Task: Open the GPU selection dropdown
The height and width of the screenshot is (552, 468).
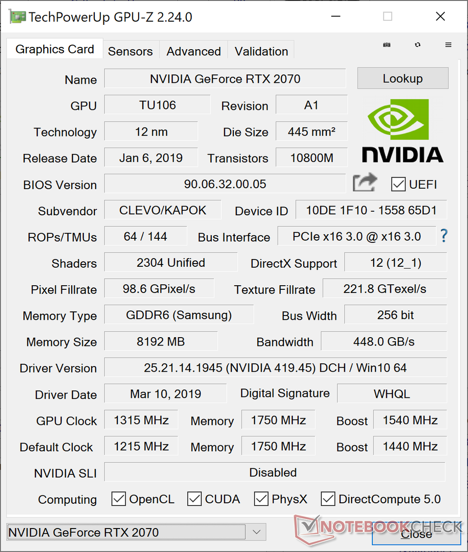Action: pos(256,532)
